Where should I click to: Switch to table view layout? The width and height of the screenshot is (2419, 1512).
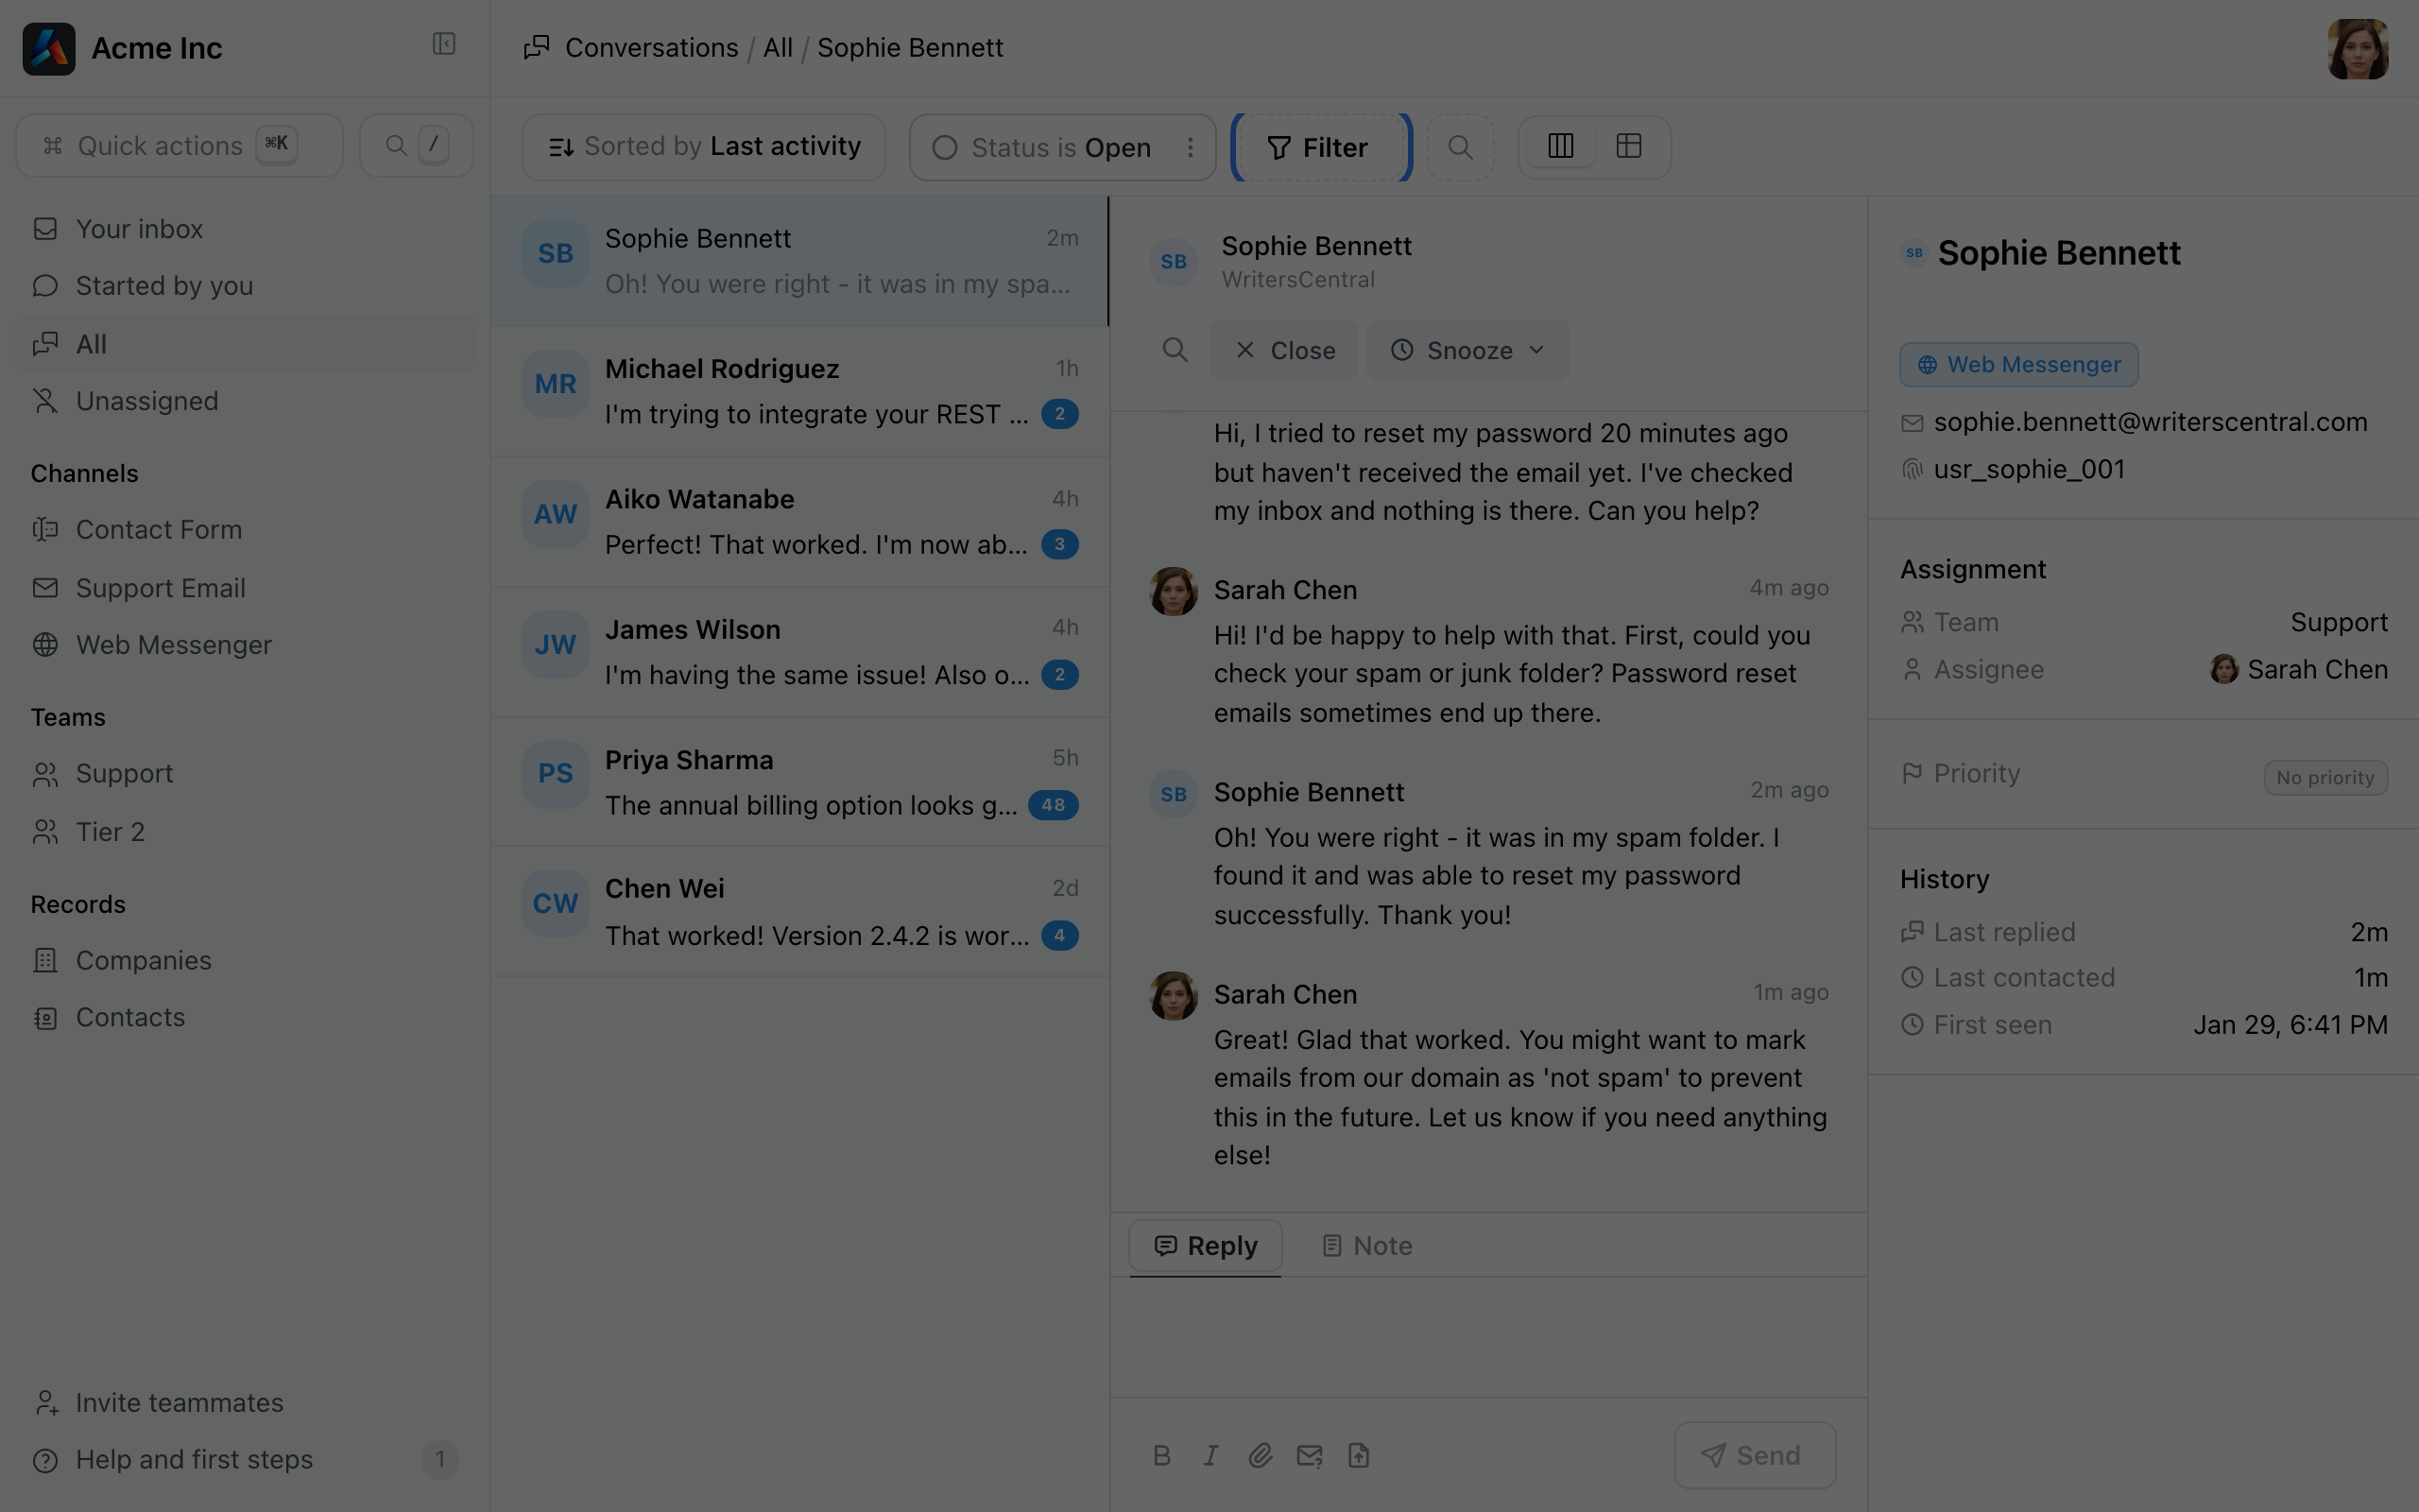tap(1629, 146)
